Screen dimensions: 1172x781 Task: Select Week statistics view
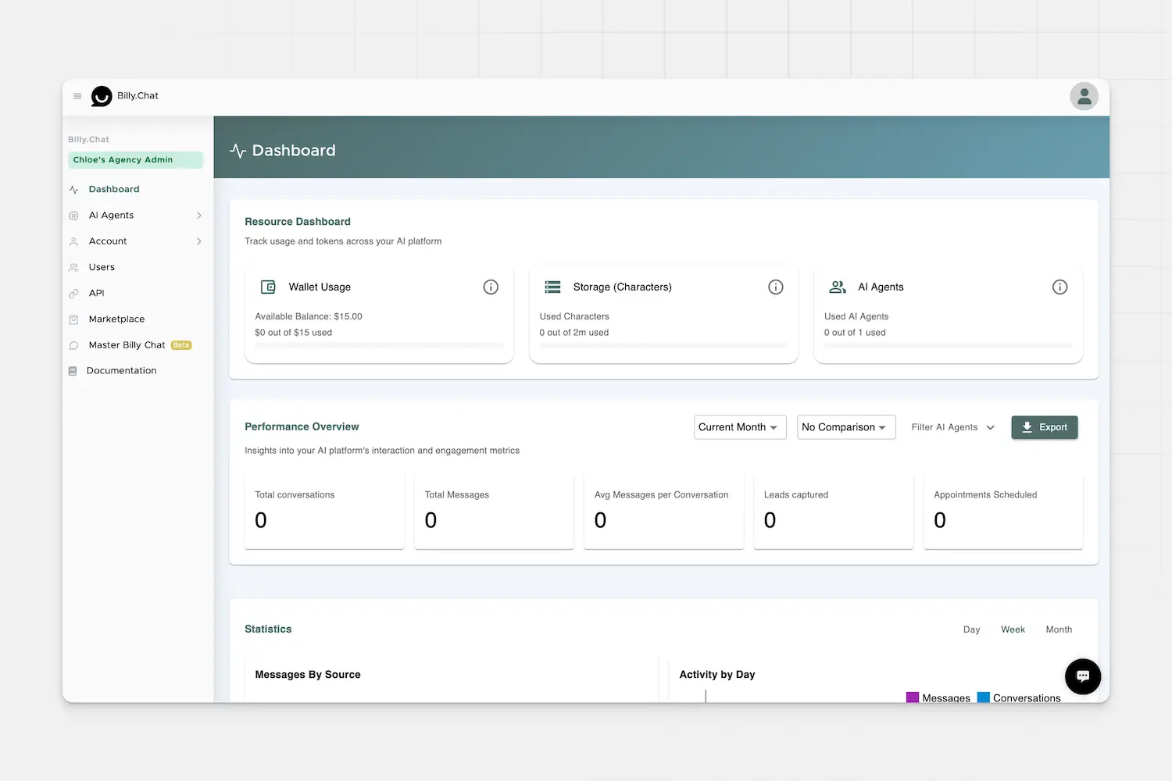1013,629
